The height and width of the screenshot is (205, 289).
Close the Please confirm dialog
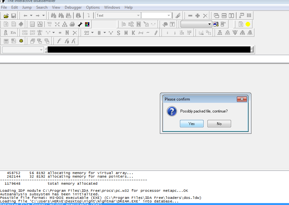coord(242,99)
